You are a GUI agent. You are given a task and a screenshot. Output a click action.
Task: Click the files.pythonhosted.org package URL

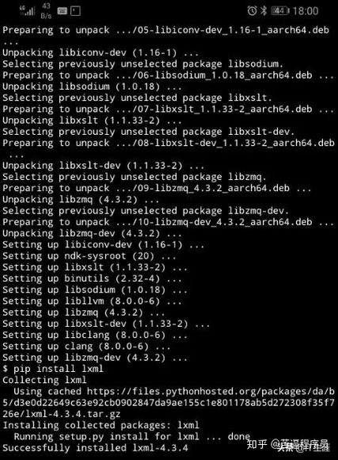click(168, 403)
